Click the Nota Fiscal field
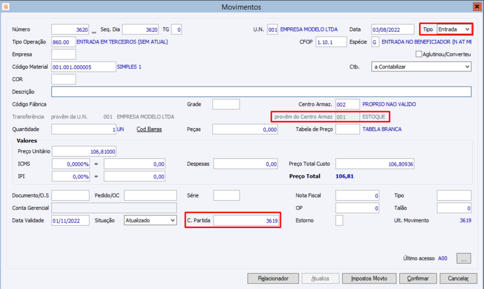 pyautogui.click(x=357, y=195)
